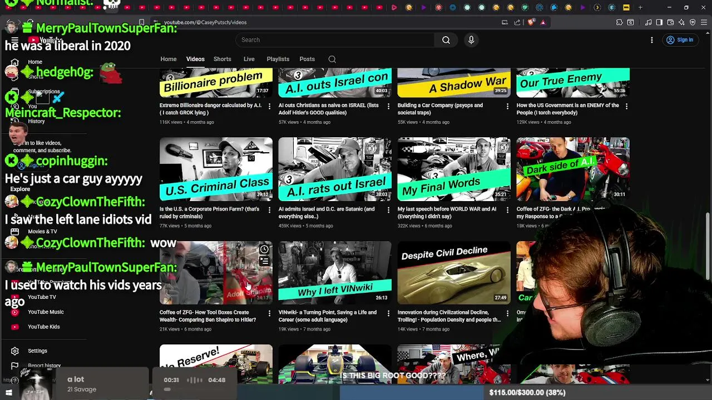
Task: Click the cast screen icon in address bar
Action: (505, 22)
